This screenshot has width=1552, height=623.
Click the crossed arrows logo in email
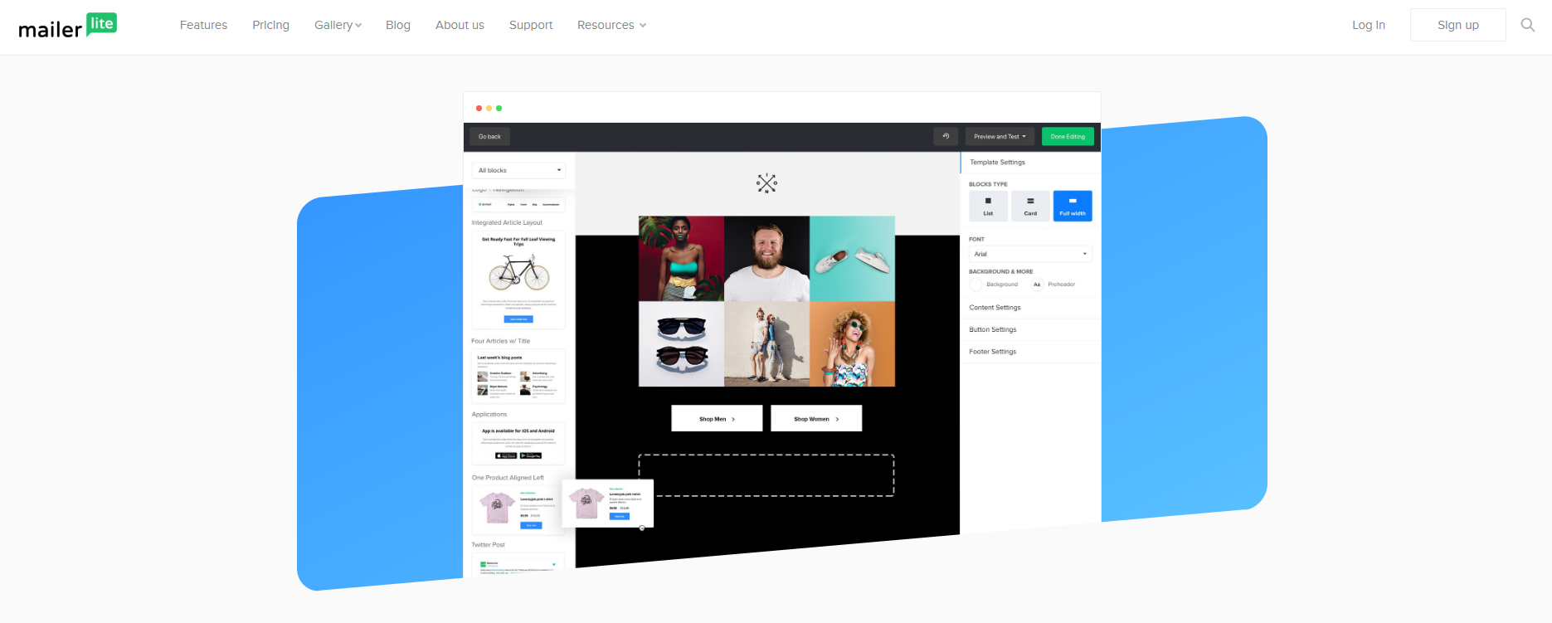coord(766,183)
